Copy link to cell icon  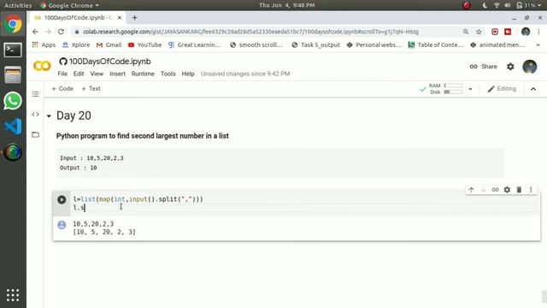point(495,190)
